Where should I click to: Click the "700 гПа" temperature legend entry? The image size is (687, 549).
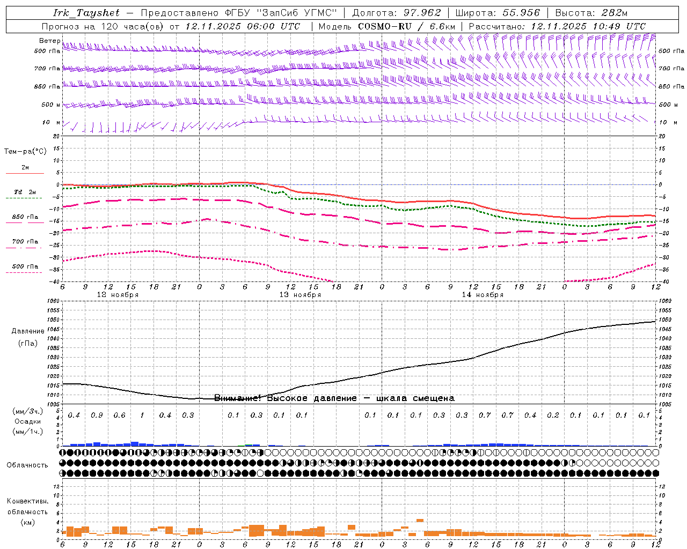[25, 241]
